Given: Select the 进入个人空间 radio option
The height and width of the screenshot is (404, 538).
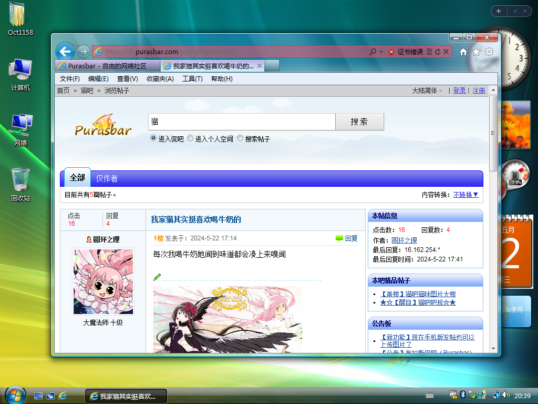Looking at the screenshot, I should pos(190,138).
